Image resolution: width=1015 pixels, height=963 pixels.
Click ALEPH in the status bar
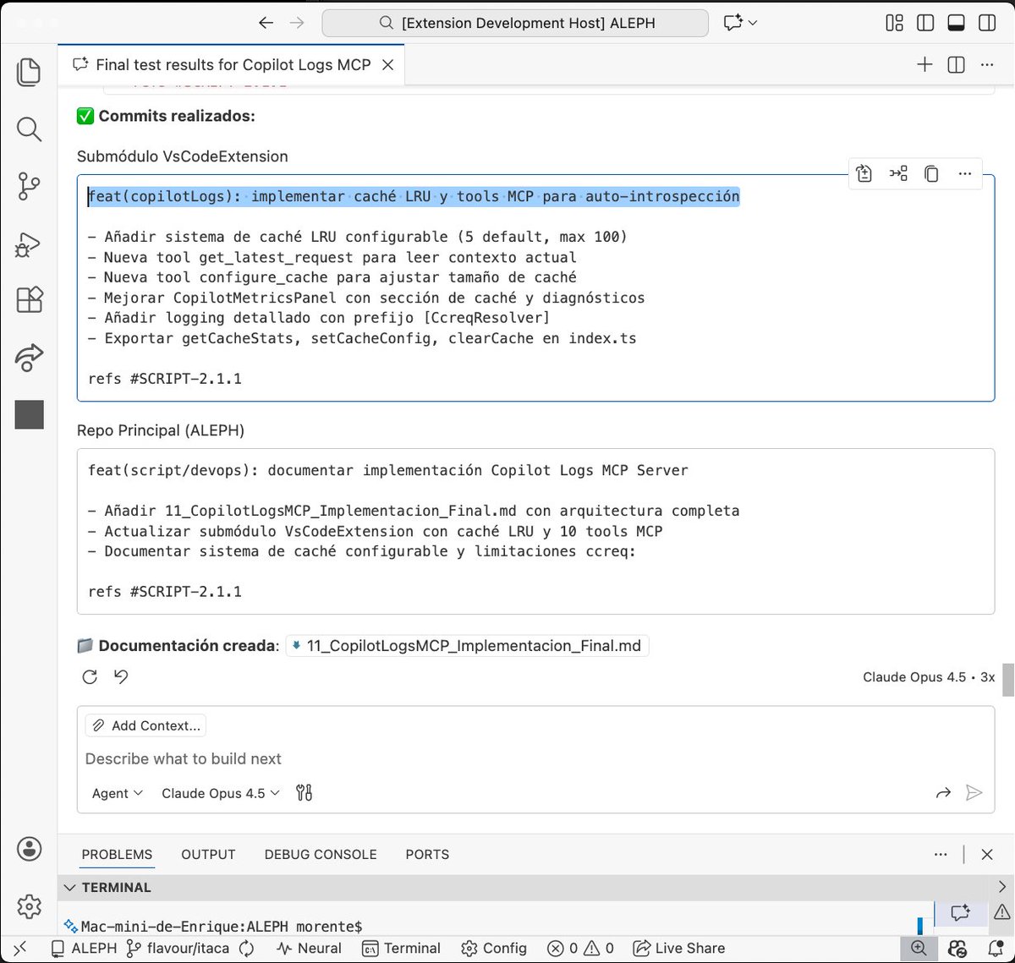pyautogui.click(x=84, y=949)
